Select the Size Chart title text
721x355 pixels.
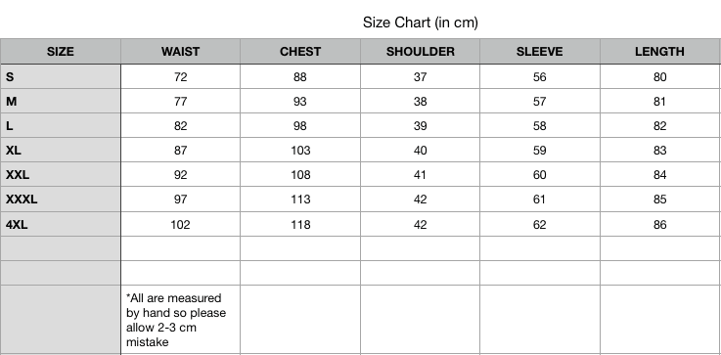coord(421,22)
